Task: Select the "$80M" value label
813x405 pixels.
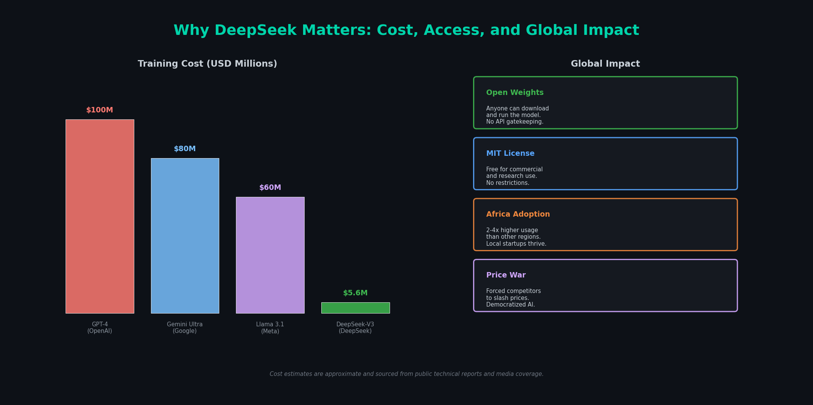Action: 185,149
